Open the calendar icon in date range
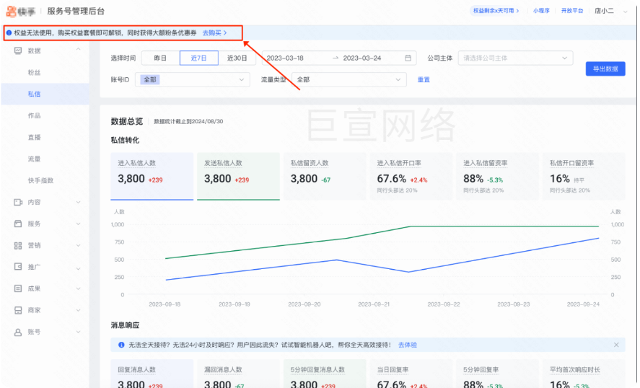Screen dimensions: 640x388 tap(408, 58)
